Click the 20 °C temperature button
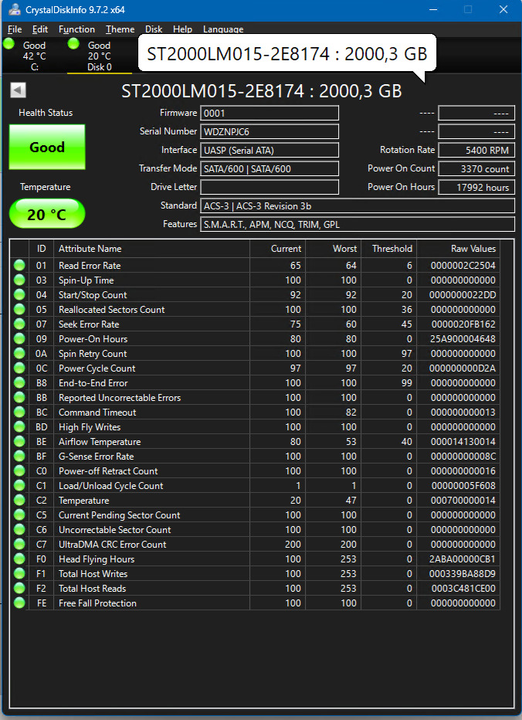522x720 pixels. [47, 214]
